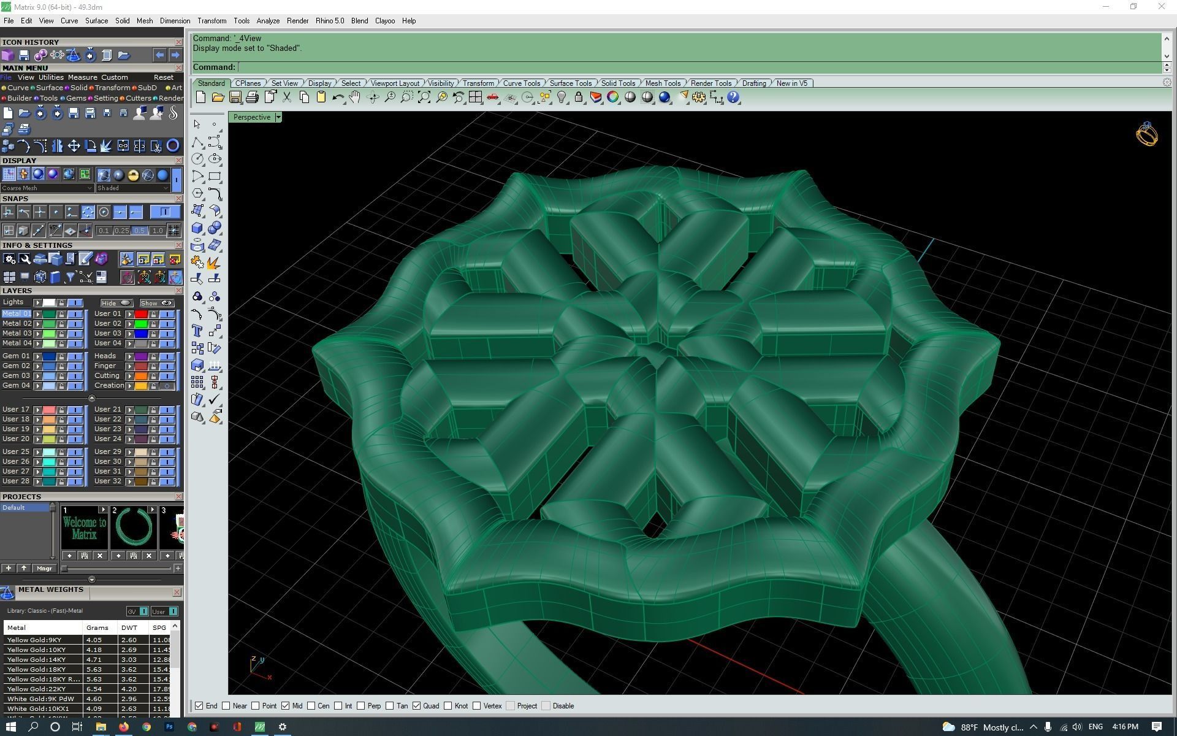Screen dimensions: 1177x736
Task: Enable the Near osnap checkbox
Action: 226,706
